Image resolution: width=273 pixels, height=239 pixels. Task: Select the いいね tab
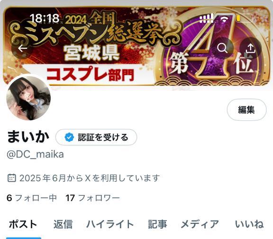point(249,224)
